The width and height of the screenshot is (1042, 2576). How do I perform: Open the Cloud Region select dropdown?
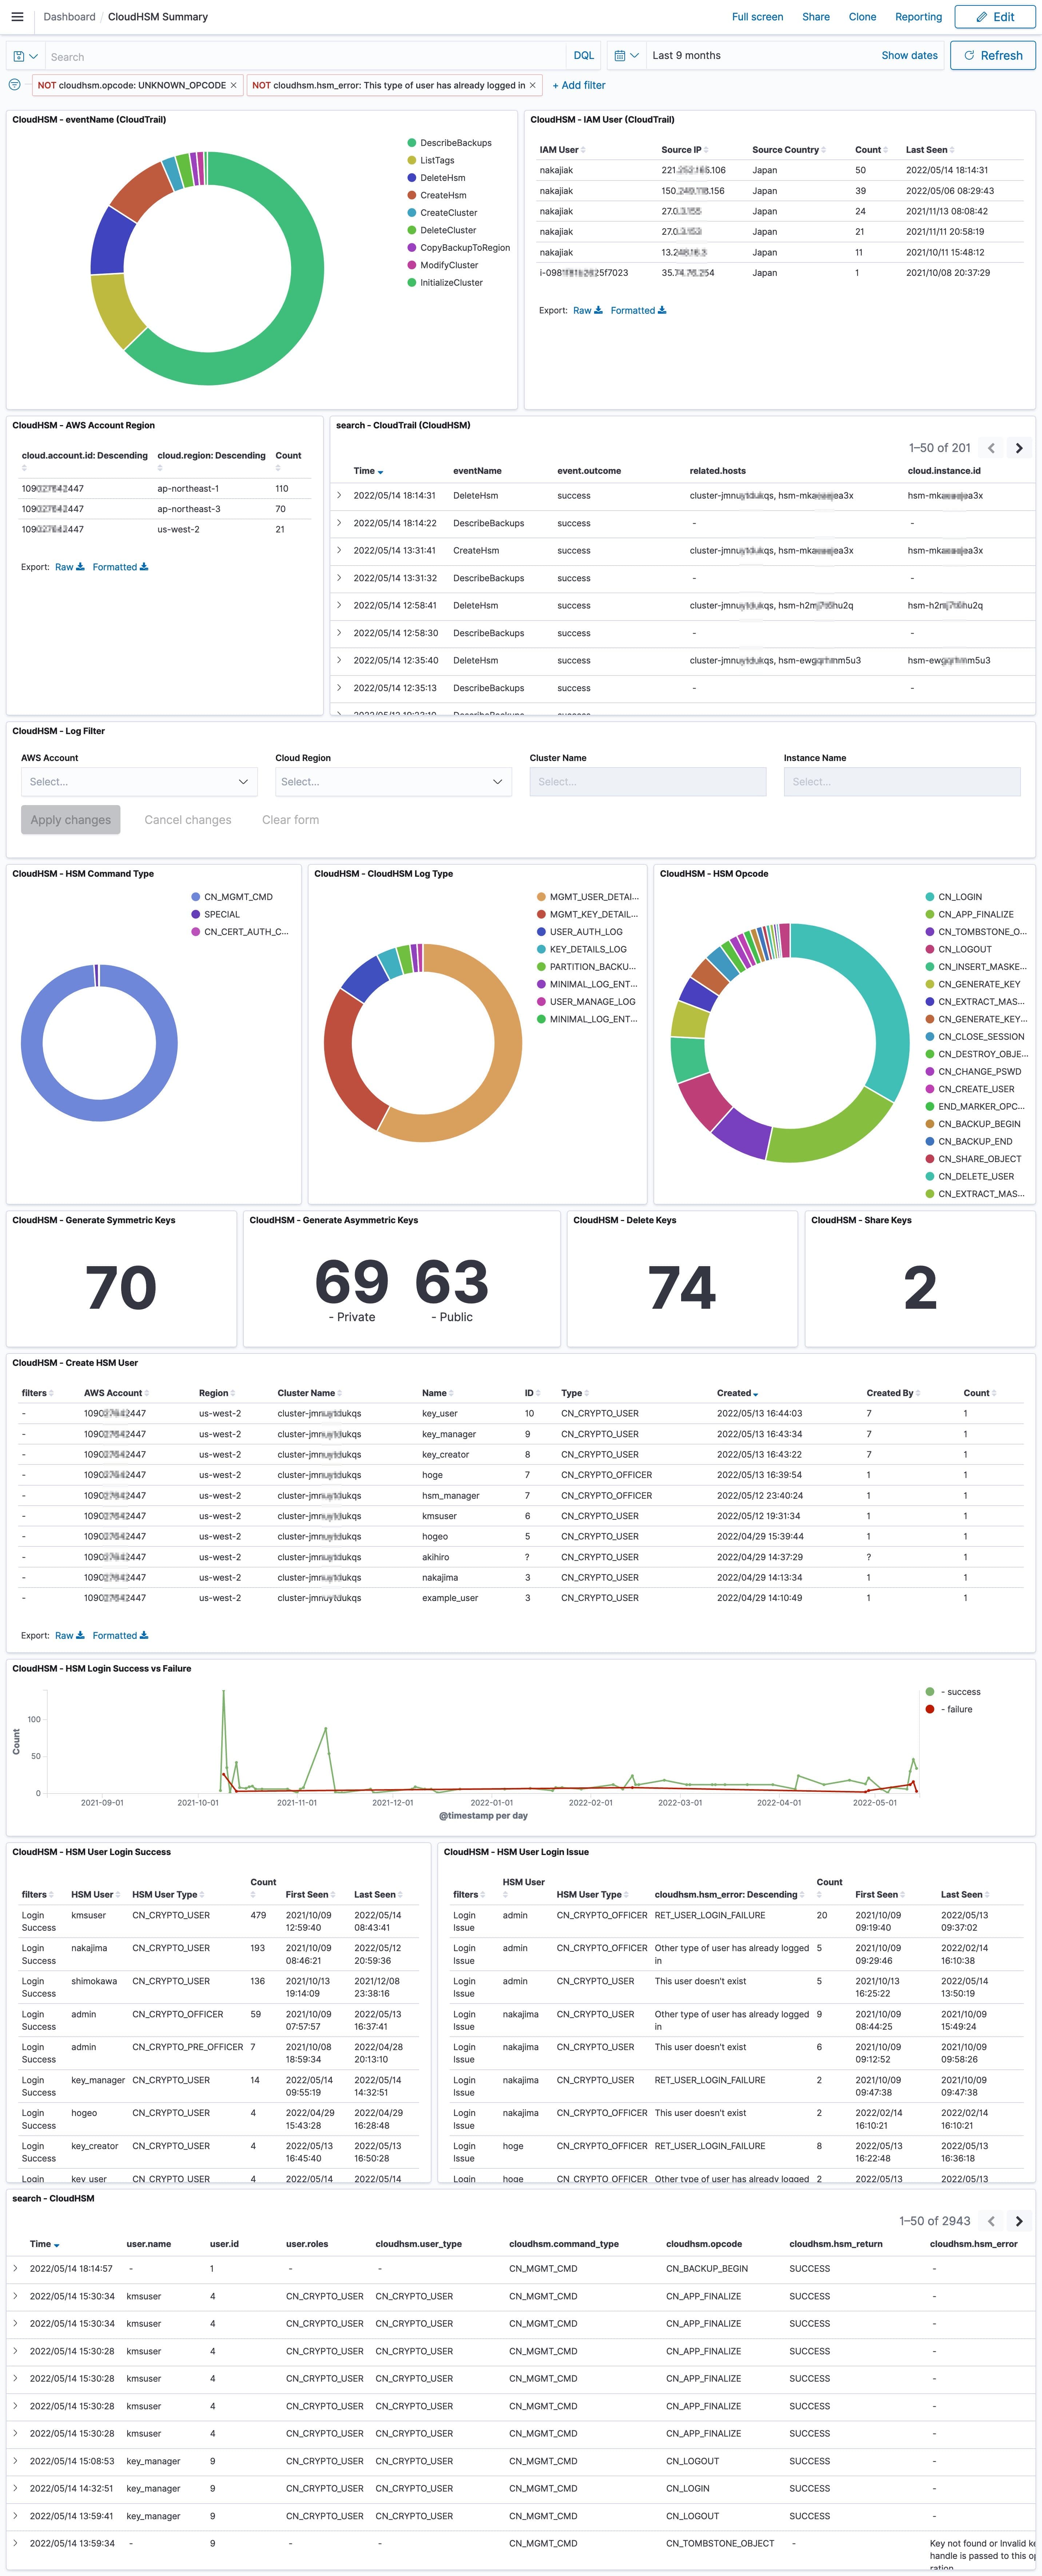(x=393, y=782)
